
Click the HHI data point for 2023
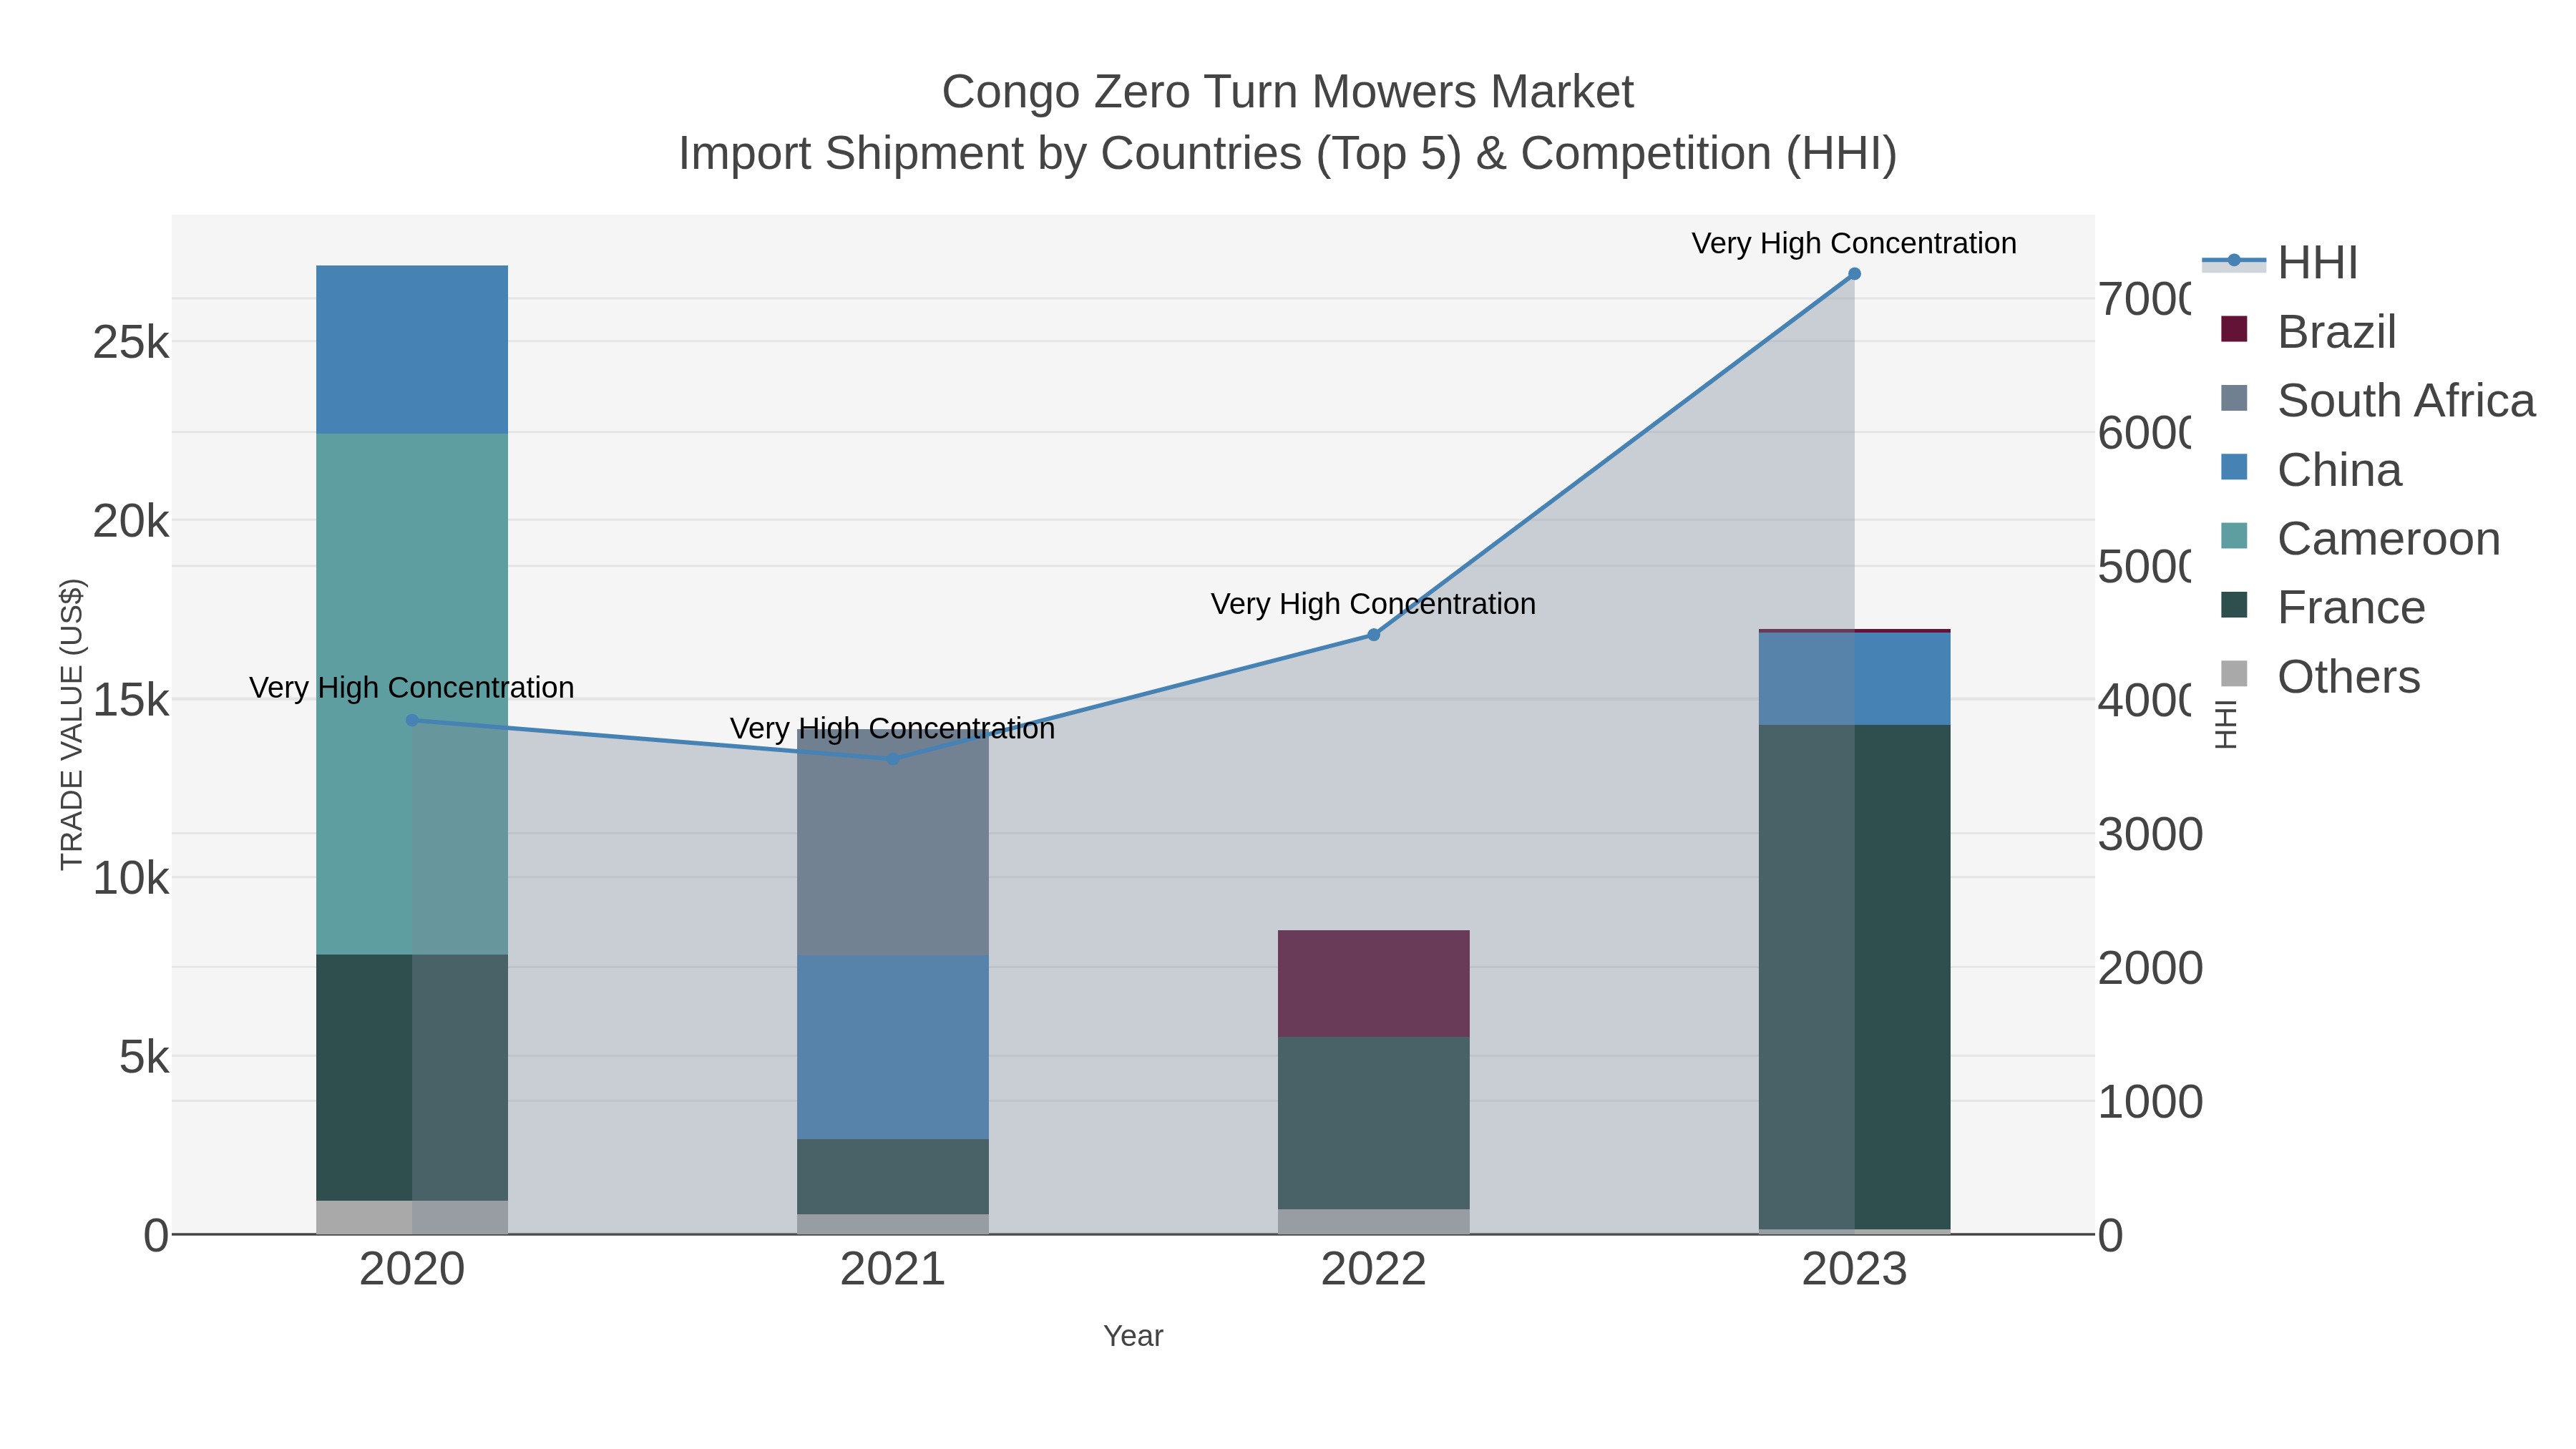click(1854, 274)
